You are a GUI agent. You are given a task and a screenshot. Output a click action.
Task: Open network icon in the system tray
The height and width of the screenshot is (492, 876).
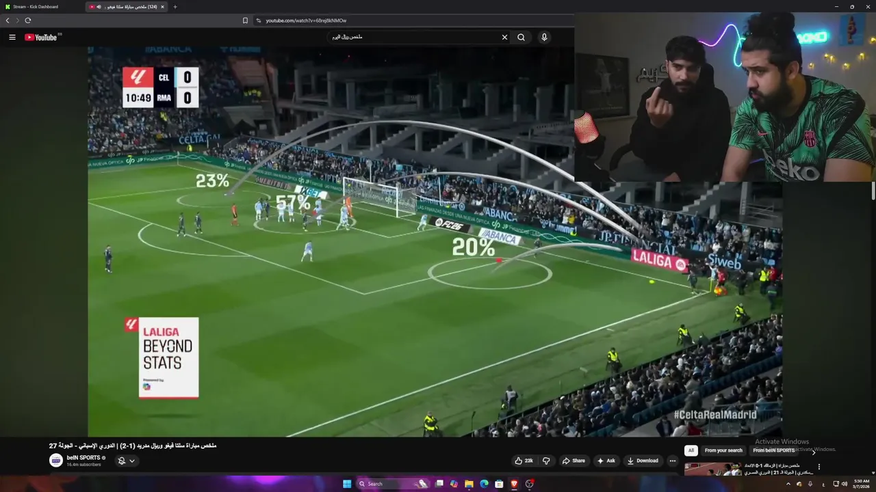tap(836, 484)
